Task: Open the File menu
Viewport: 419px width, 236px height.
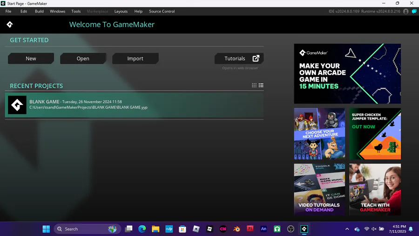Action: tap(8, 11)
